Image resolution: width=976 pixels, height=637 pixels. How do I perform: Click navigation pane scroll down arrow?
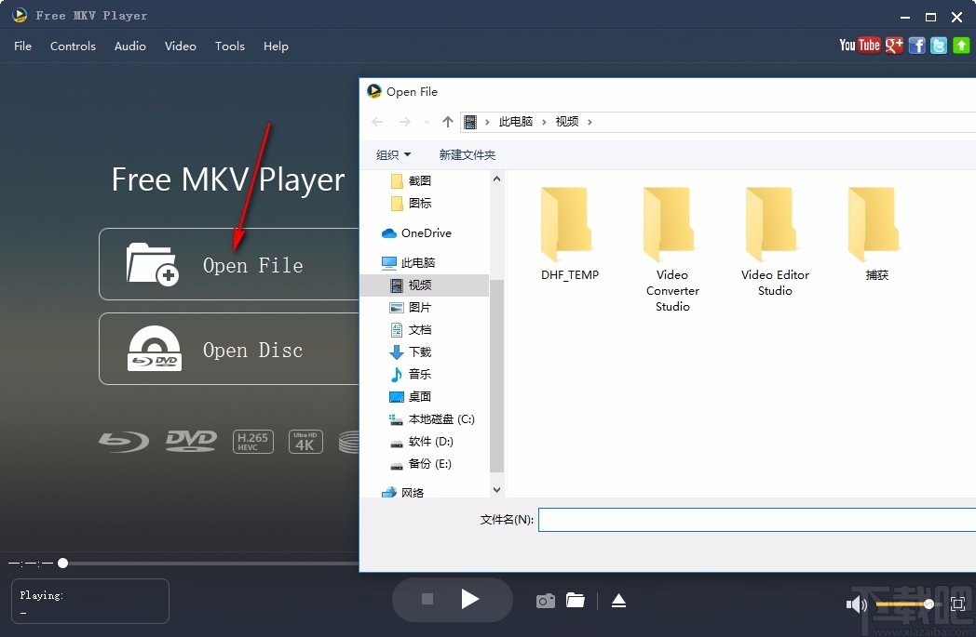[496, 490]
